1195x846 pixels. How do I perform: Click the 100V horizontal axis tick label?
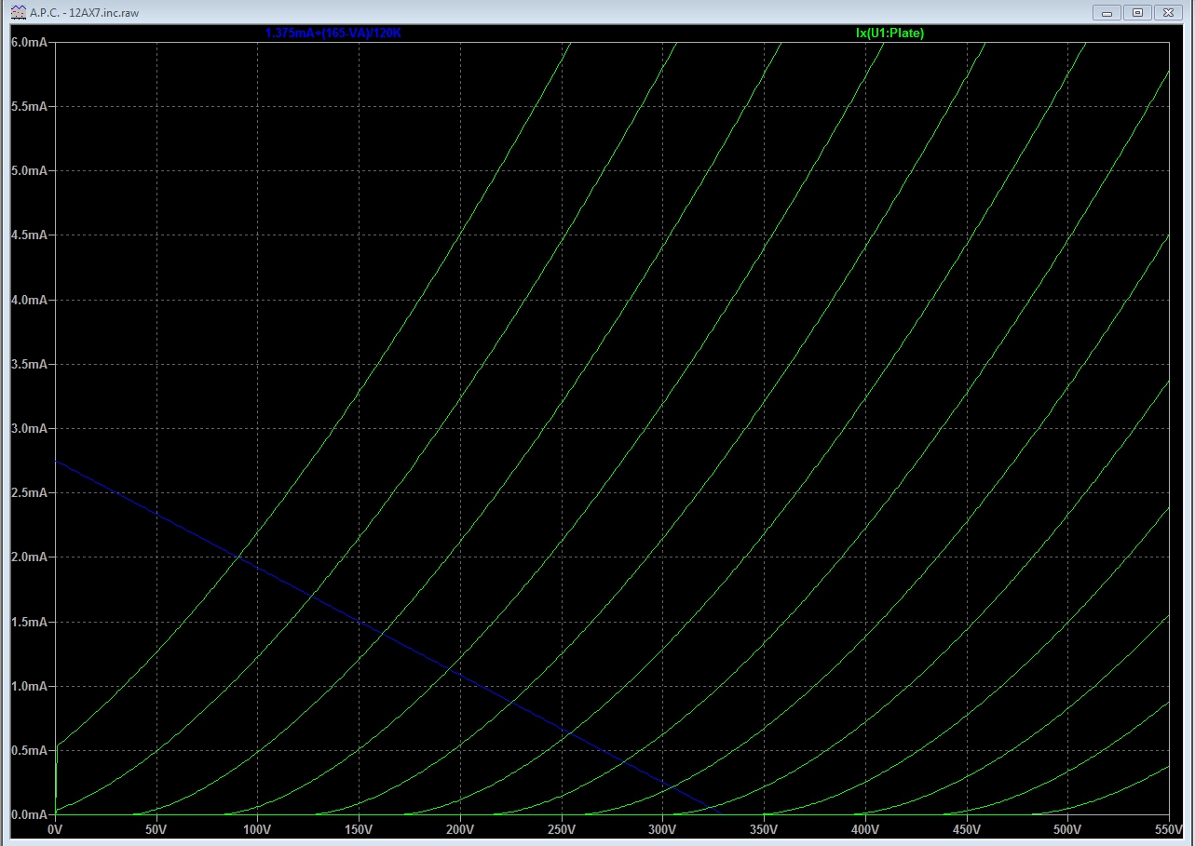point(257,828)
